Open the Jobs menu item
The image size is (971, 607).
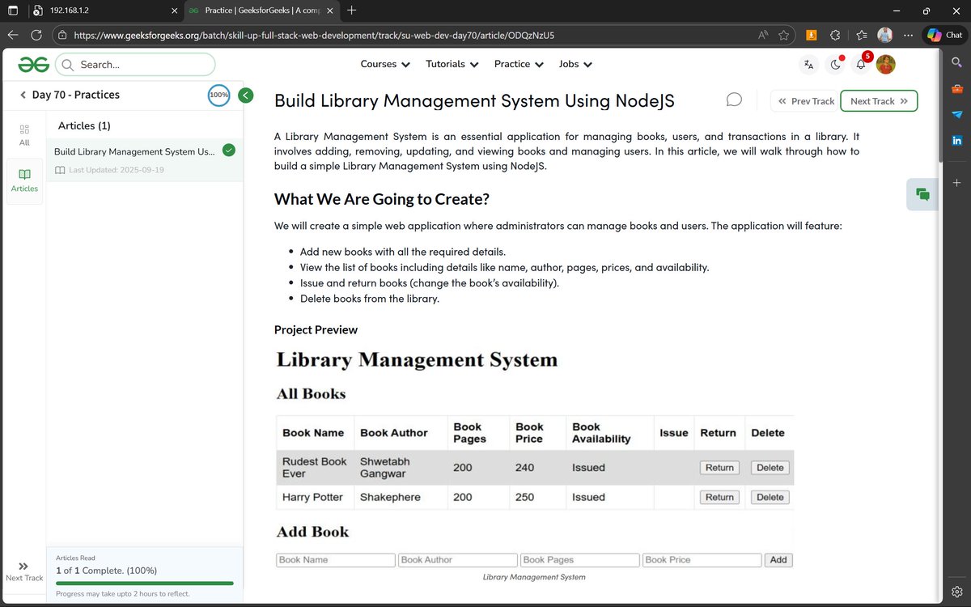point(575,63)
